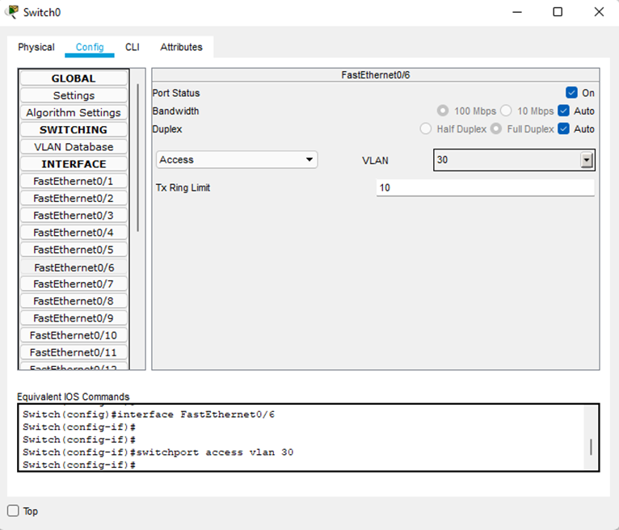Minimize the Switch0 window

coord(517,12)
